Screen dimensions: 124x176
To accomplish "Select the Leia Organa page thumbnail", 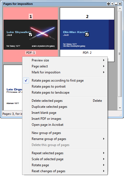I will (13, 88).
